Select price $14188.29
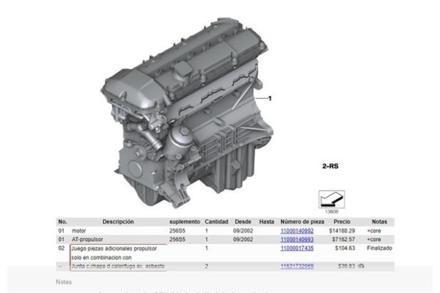Viewport: 440px width, 293px height. point(342,231)
